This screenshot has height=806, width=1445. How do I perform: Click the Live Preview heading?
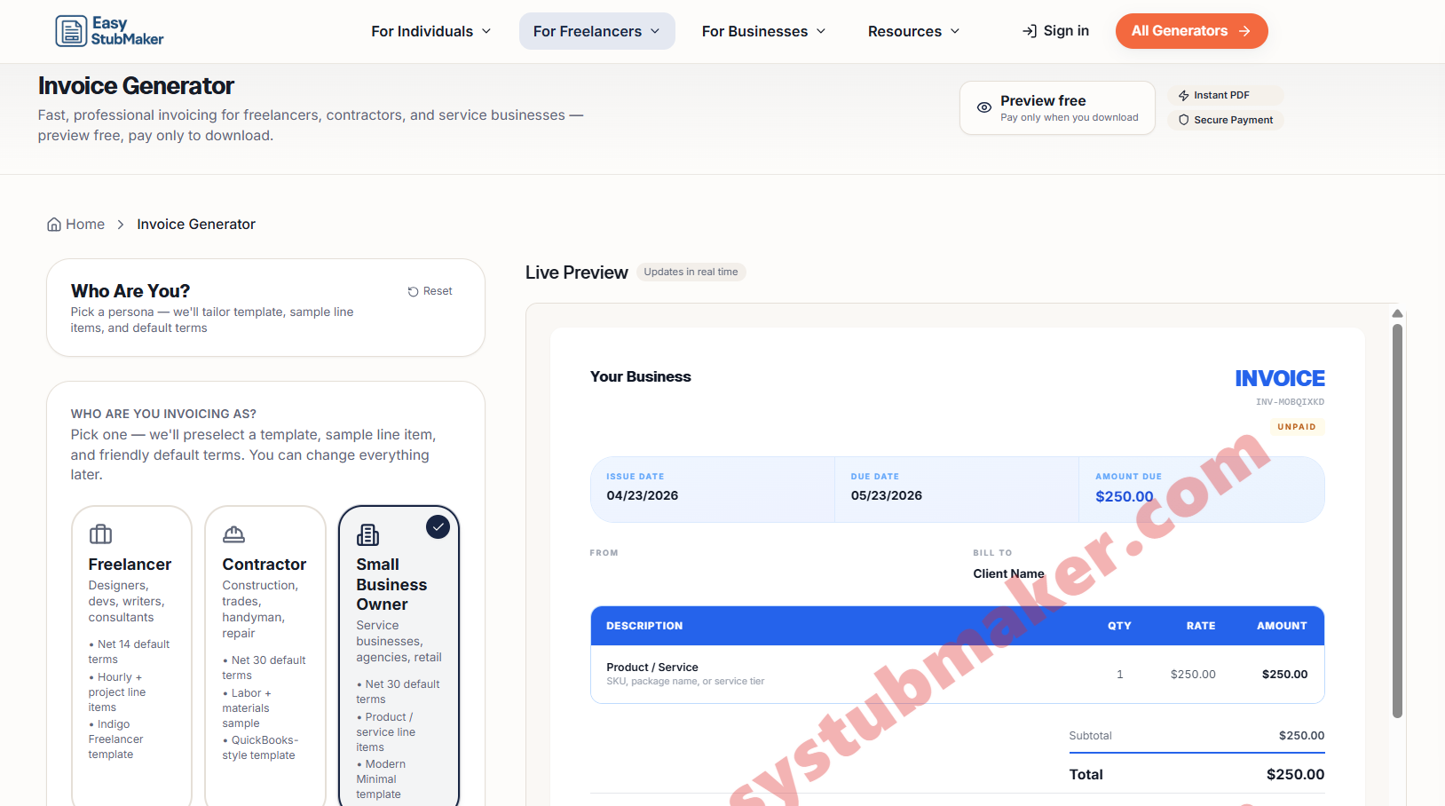(577, 273)
